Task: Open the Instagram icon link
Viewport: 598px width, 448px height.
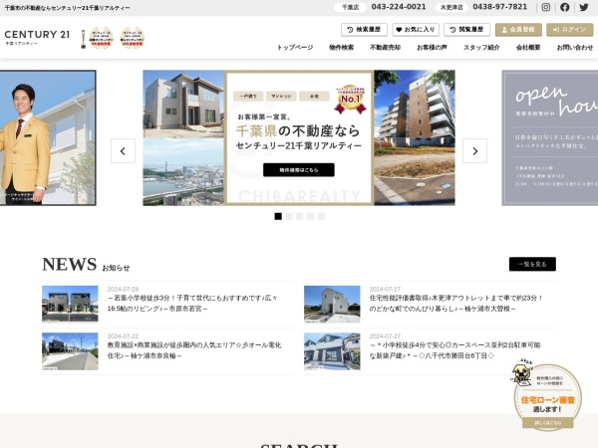Action: tap(546, 7)
